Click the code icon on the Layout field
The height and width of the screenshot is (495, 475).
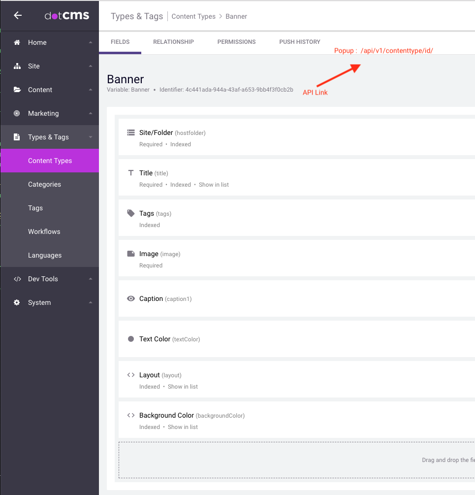[x=130, y=374]
